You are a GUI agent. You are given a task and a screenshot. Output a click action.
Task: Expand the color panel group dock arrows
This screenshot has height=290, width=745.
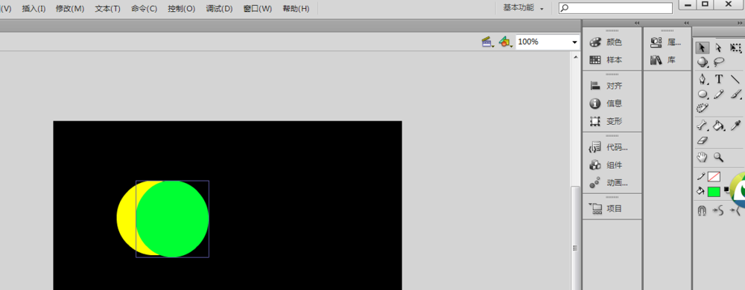click(x=637, y=23)
